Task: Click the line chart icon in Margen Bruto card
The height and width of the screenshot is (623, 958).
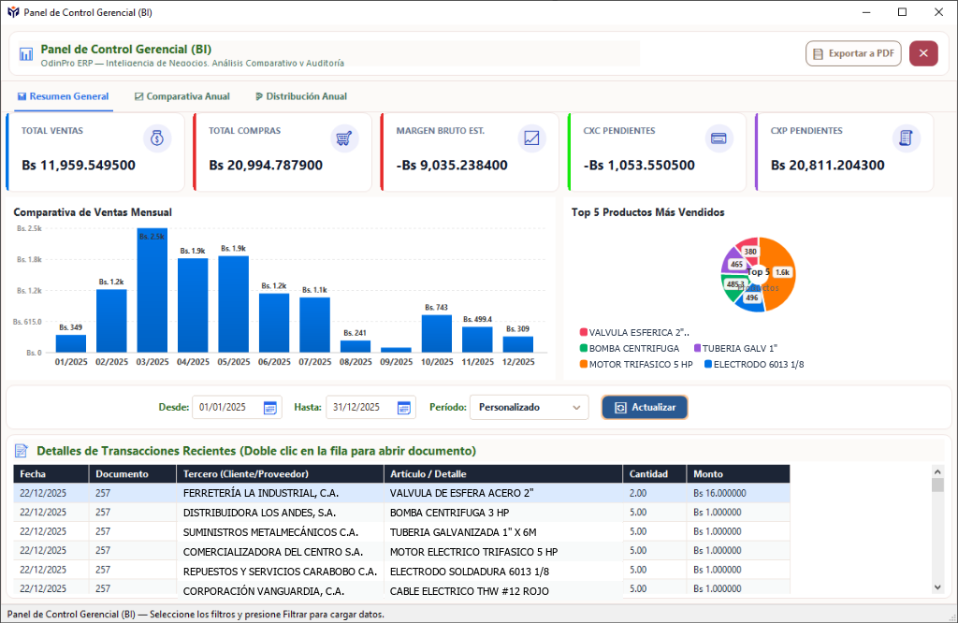Action: coord(531,138)
